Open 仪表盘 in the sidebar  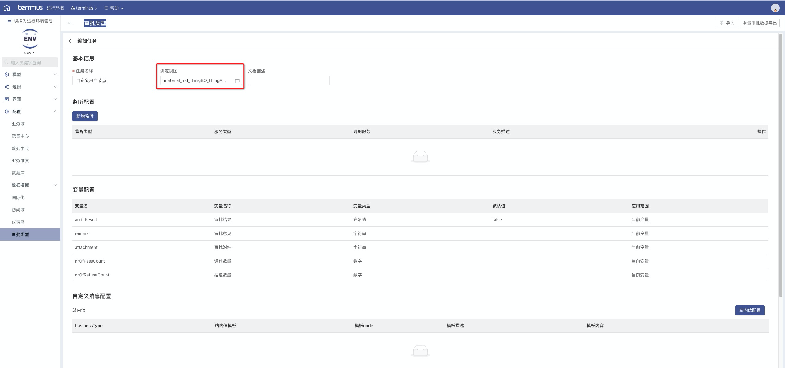tap(18, 222)
